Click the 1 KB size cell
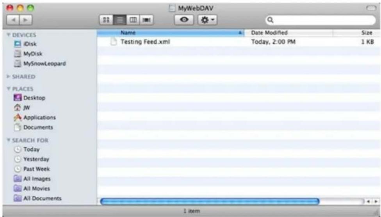Screen dimensions: 381x217 click(x=367, y=42)
